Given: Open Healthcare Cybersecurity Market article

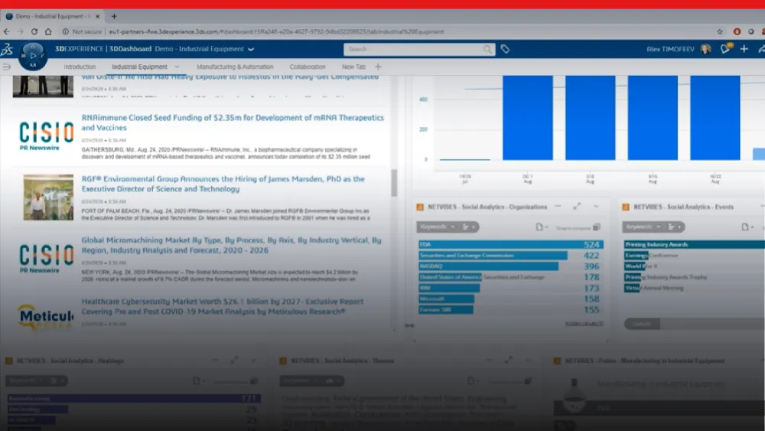Looking at the screenshot, I should tap(223, 306).
